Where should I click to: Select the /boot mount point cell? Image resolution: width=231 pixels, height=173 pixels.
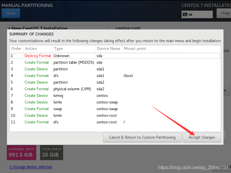point(128,76)
